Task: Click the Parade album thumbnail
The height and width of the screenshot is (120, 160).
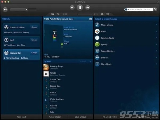Action: [x=46, y=74]
